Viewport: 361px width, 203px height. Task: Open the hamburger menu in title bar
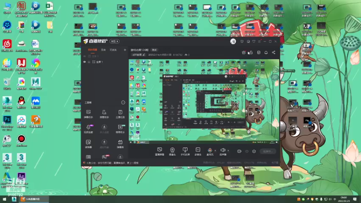pyautogui.click(x=259, y=42)
